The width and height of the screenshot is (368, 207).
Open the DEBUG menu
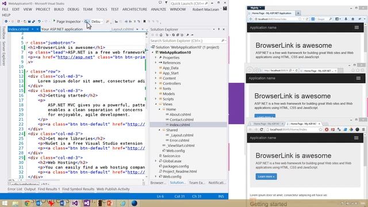click(73, 9)
